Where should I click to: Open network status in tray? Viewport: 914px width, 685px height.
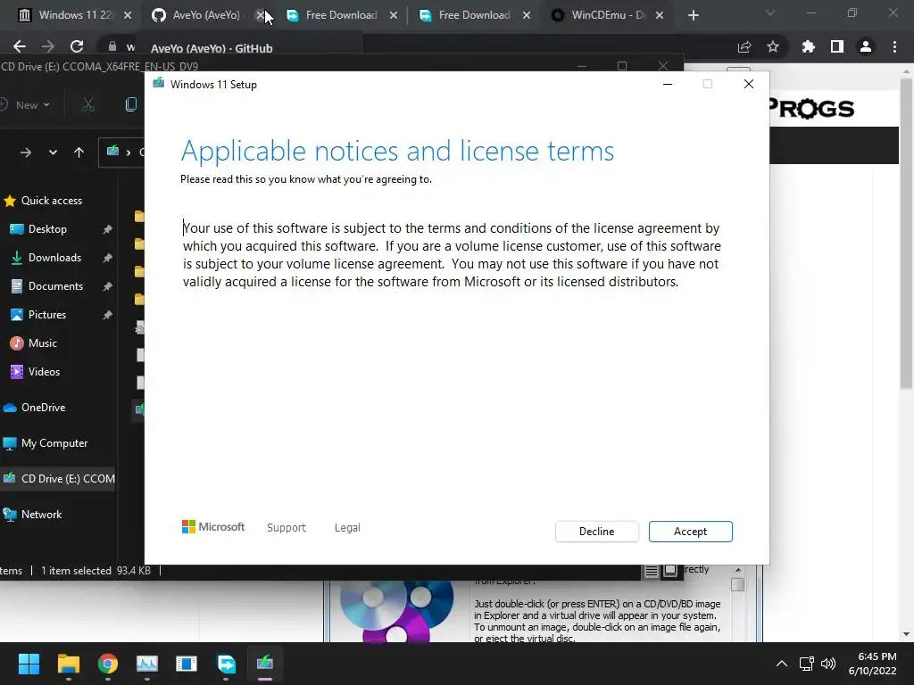click(x=807, y=664)
